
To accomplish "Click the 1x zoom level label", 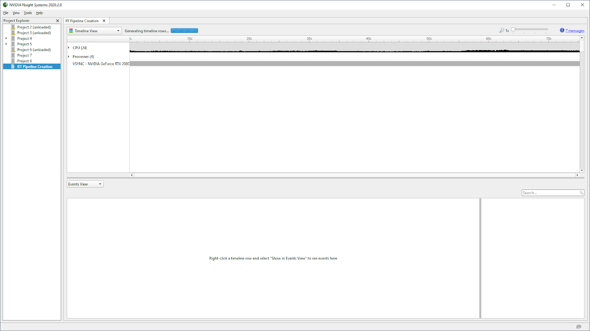I will tap(507, 31).
